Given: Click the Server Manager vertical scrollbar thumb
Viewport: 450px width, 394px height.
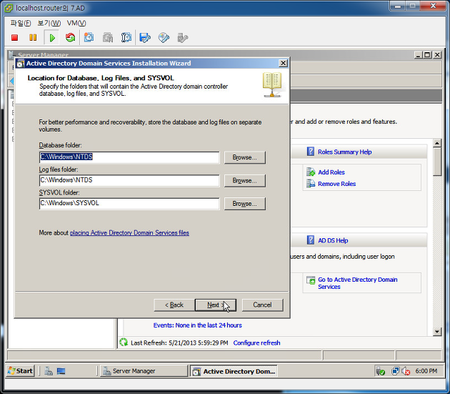Looking at the screenshot, I should [437, 162].
